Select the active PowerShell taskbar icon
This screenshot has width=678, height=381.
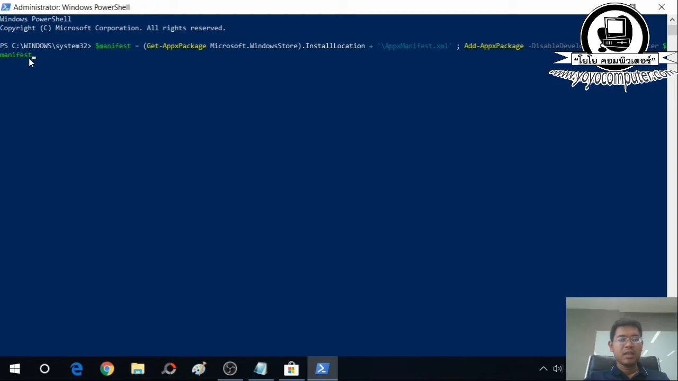coord(322,368)
